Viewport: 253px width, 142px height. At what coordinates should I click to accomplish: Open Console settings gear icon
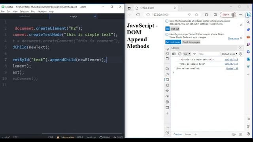click(x=240, y=54)
